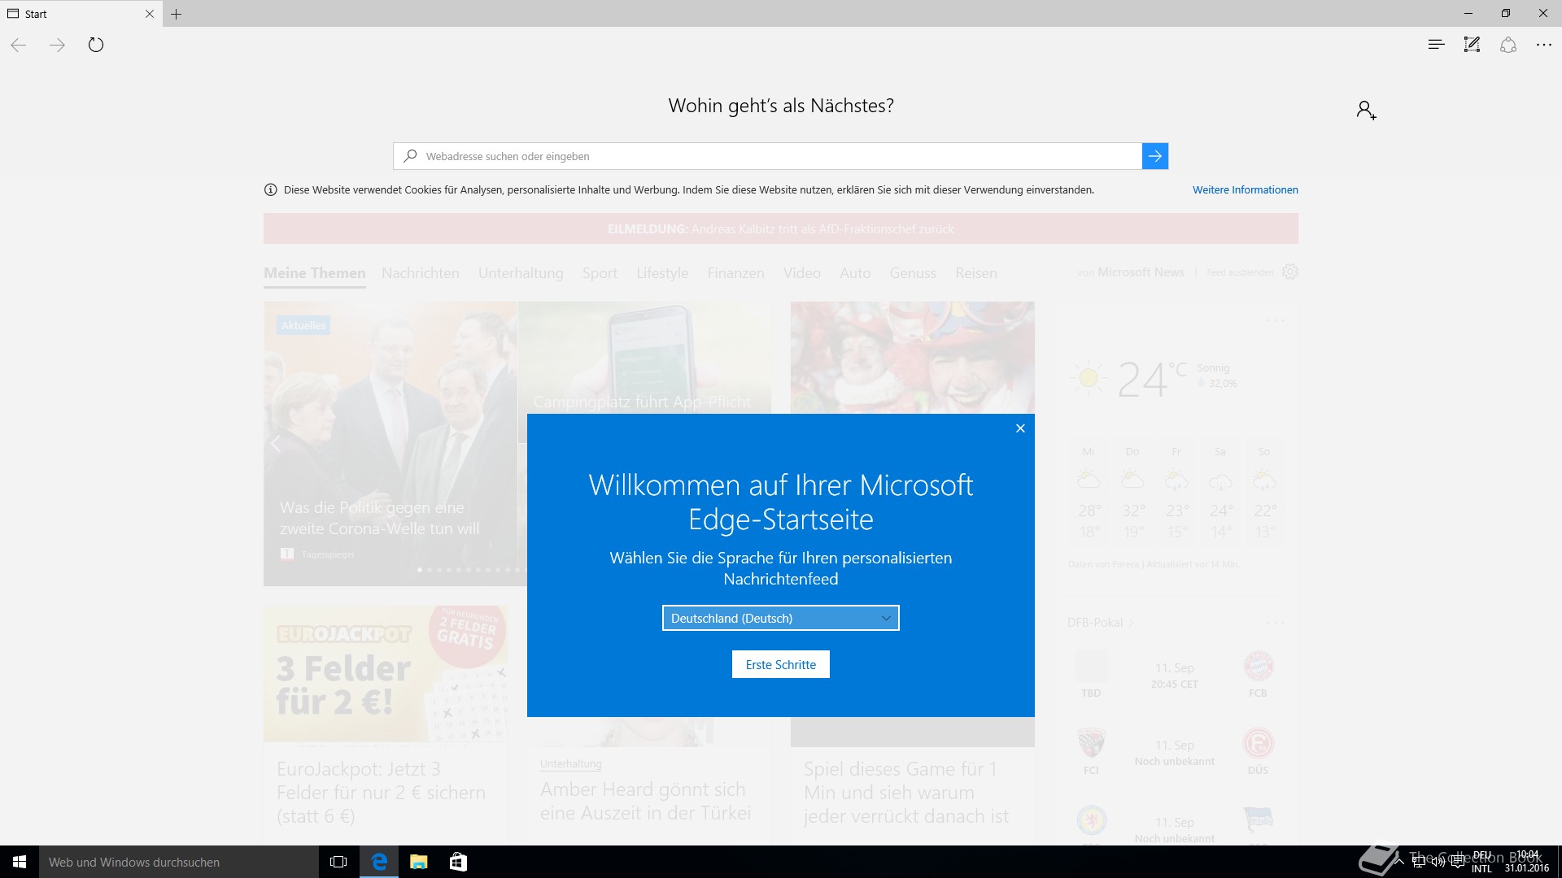Reload the page with the refresh icon
The width and height of the screenshot is (1562, 878).
96,45
